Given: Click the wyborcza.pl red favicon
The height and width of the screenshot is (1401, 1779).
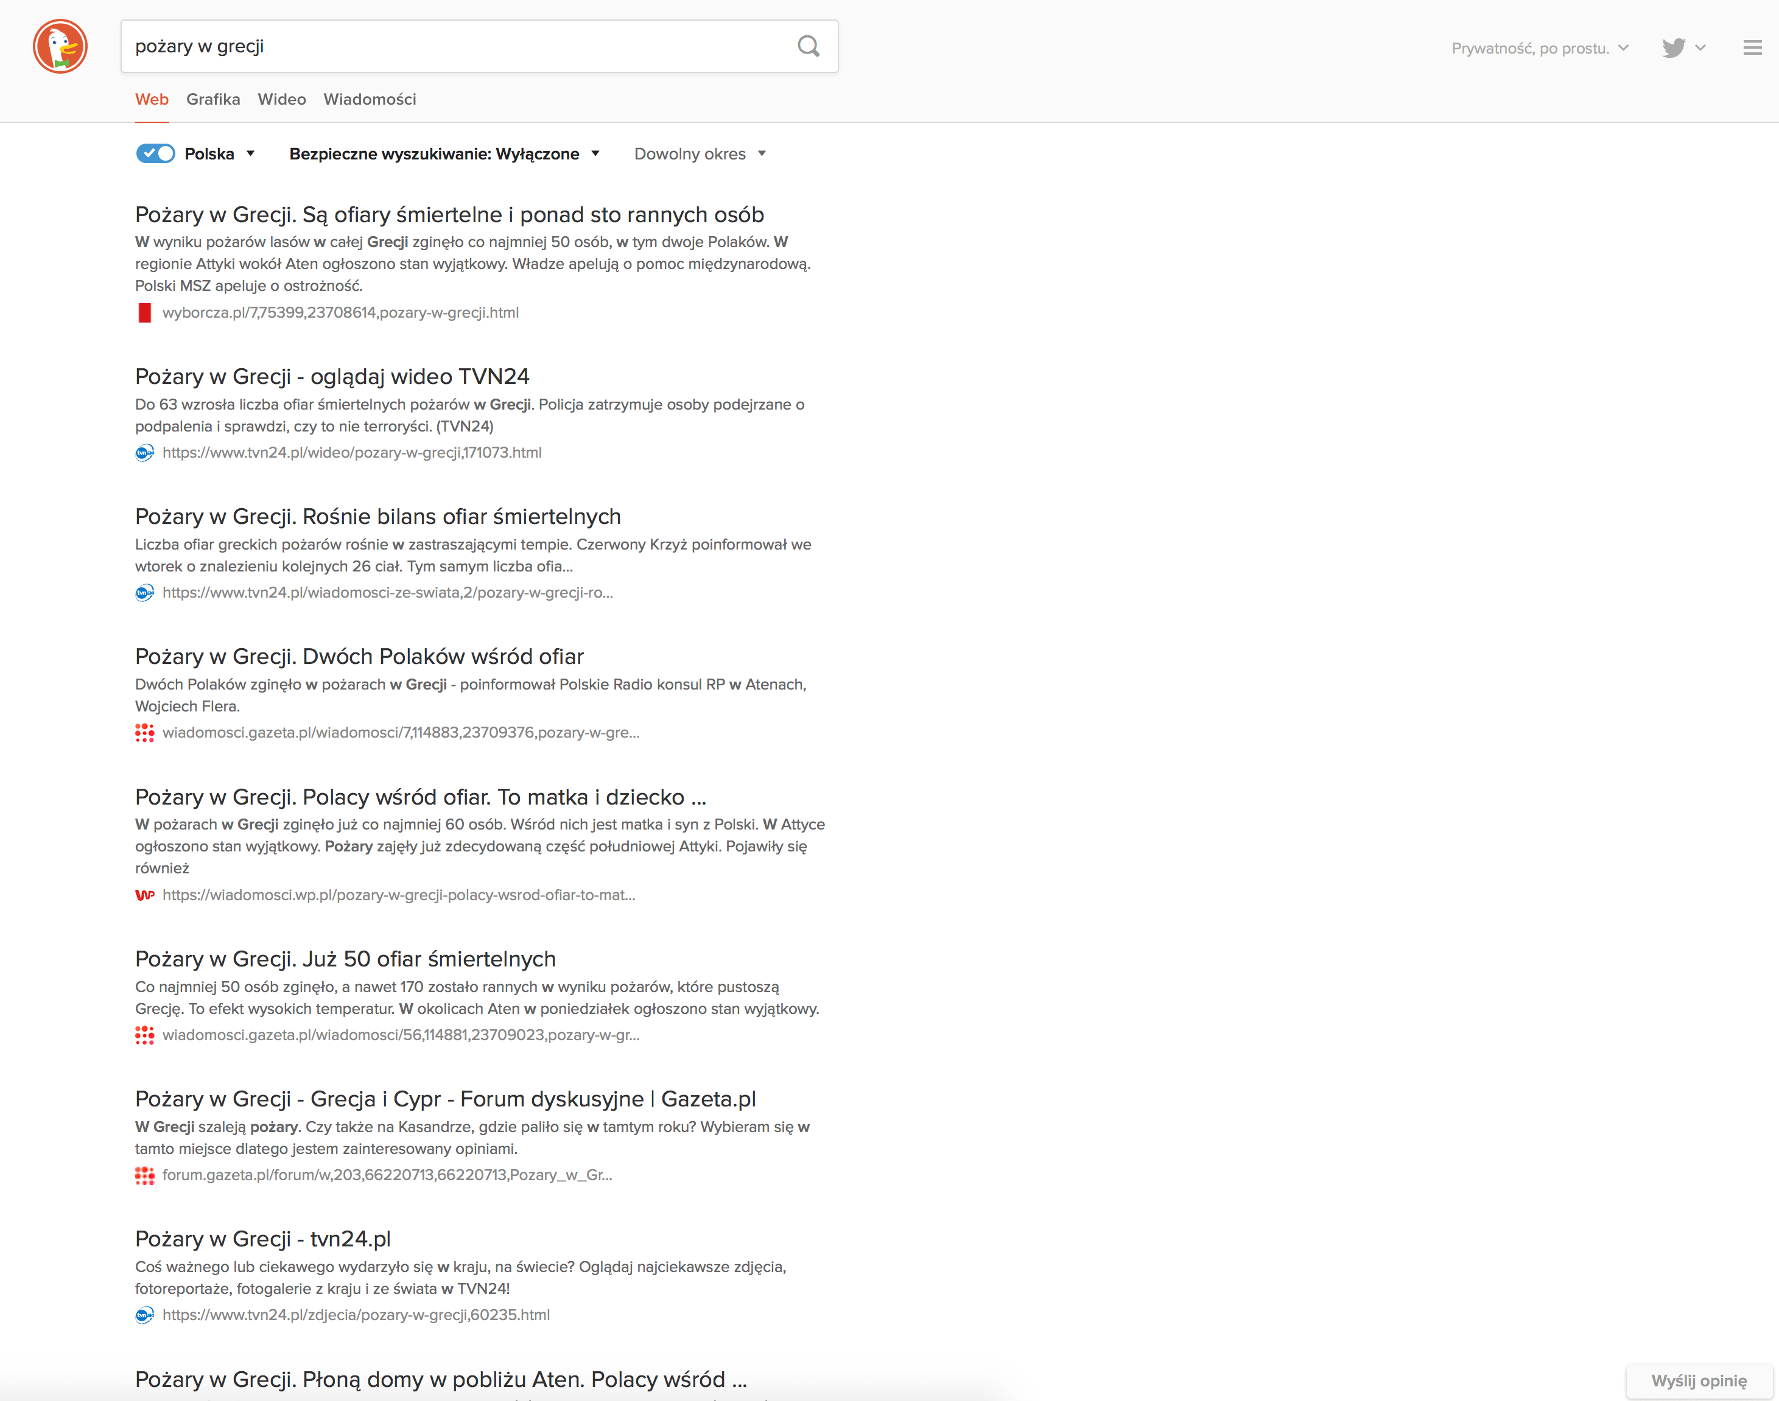Looking at the screenshot, I should [x=144, y=313].
